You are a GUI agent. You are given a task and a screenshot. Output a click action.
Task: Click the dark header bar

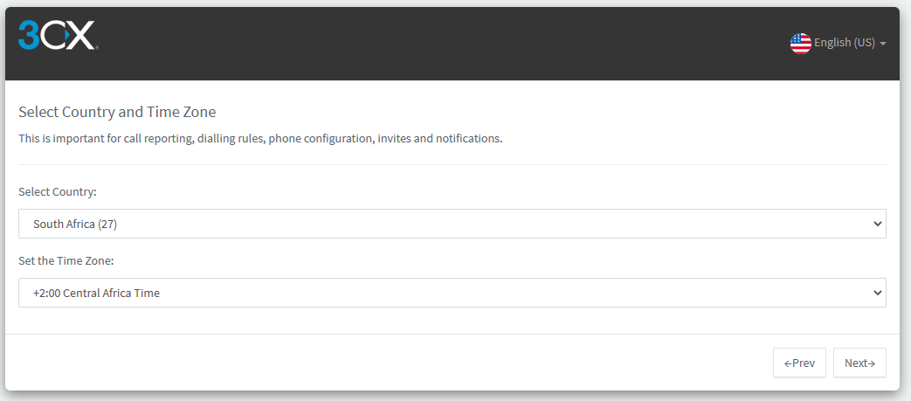[x=452, y=44]
